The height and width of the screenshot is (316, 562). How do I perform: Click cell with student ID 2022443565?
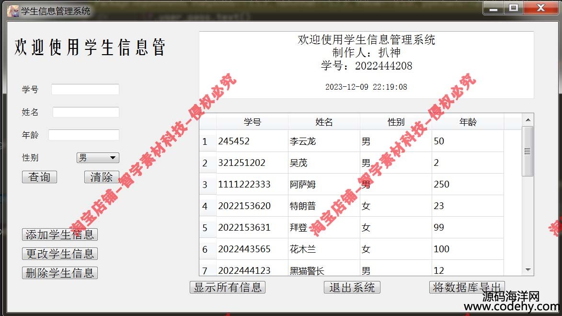pyautogui.click(x=252, y=249)
